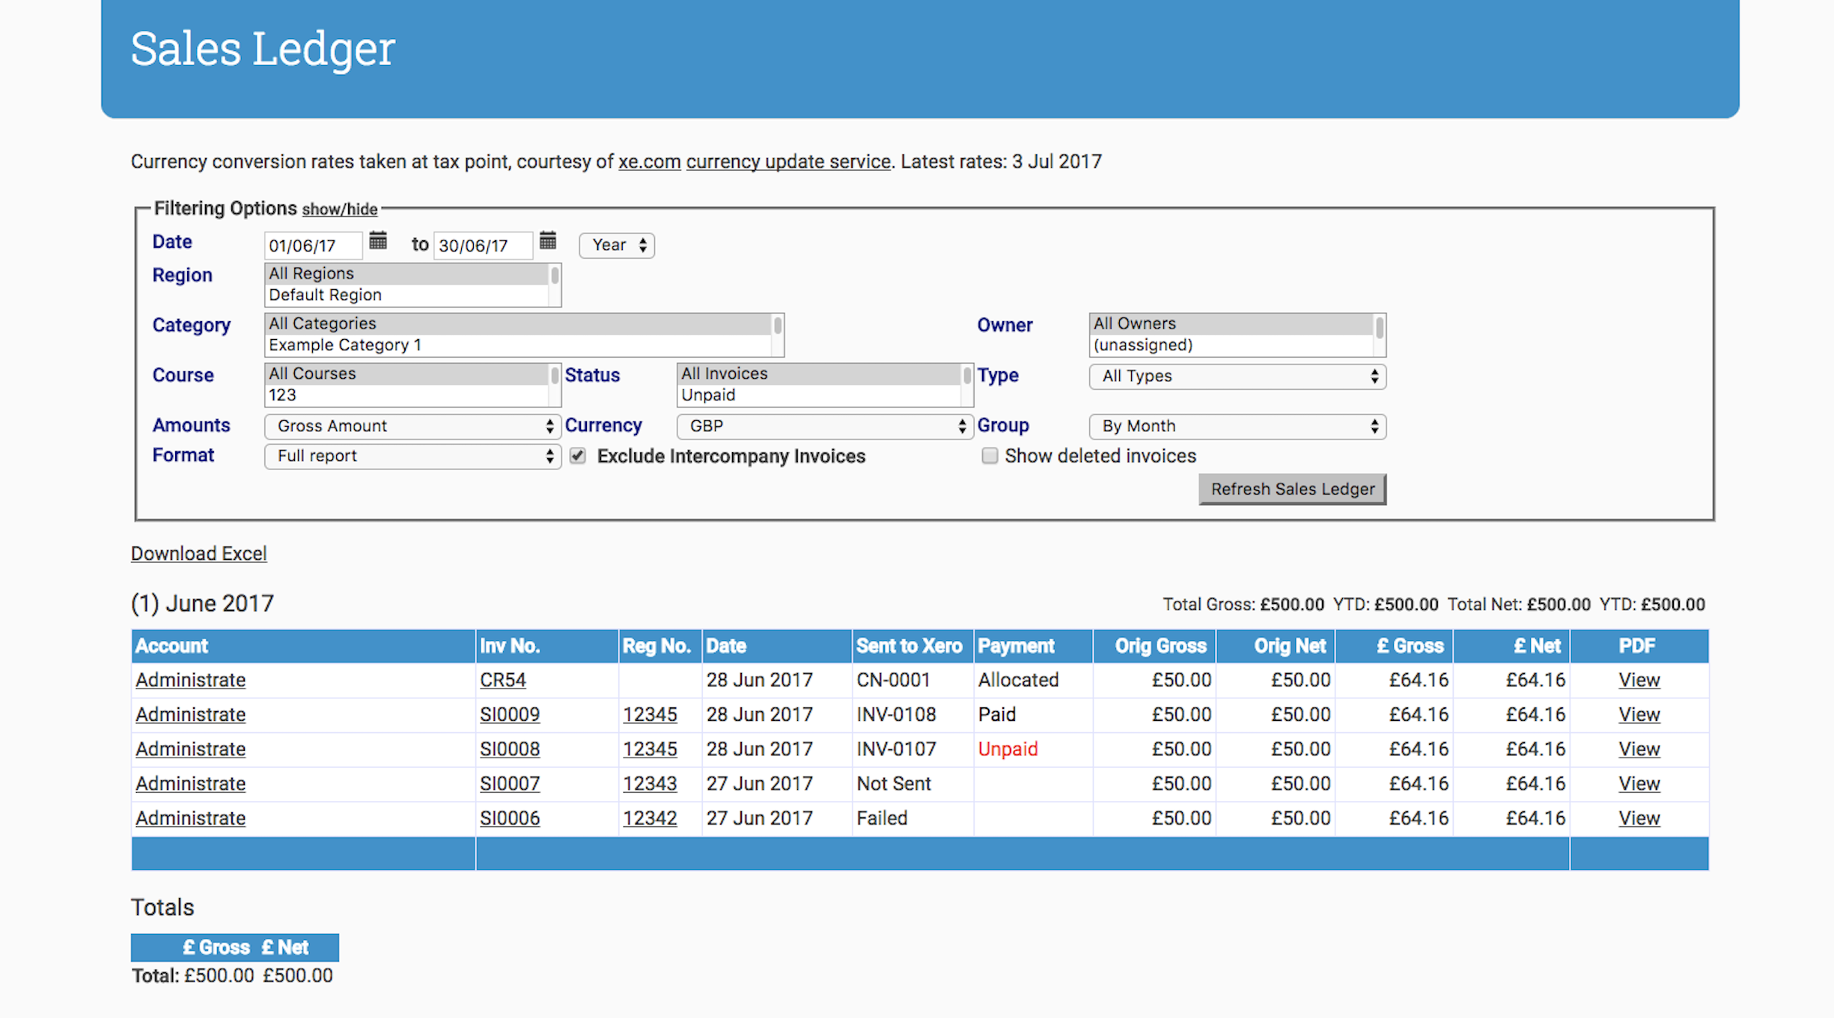View PDF for invoice SI0006
Screen dimensions: 1834x1018
tap(1639, 818)
